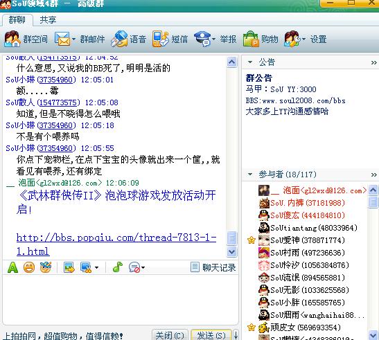The width and height of the screenshot is (379, 340).
Task: Click the green music note icon
Action: pos(118,267)
